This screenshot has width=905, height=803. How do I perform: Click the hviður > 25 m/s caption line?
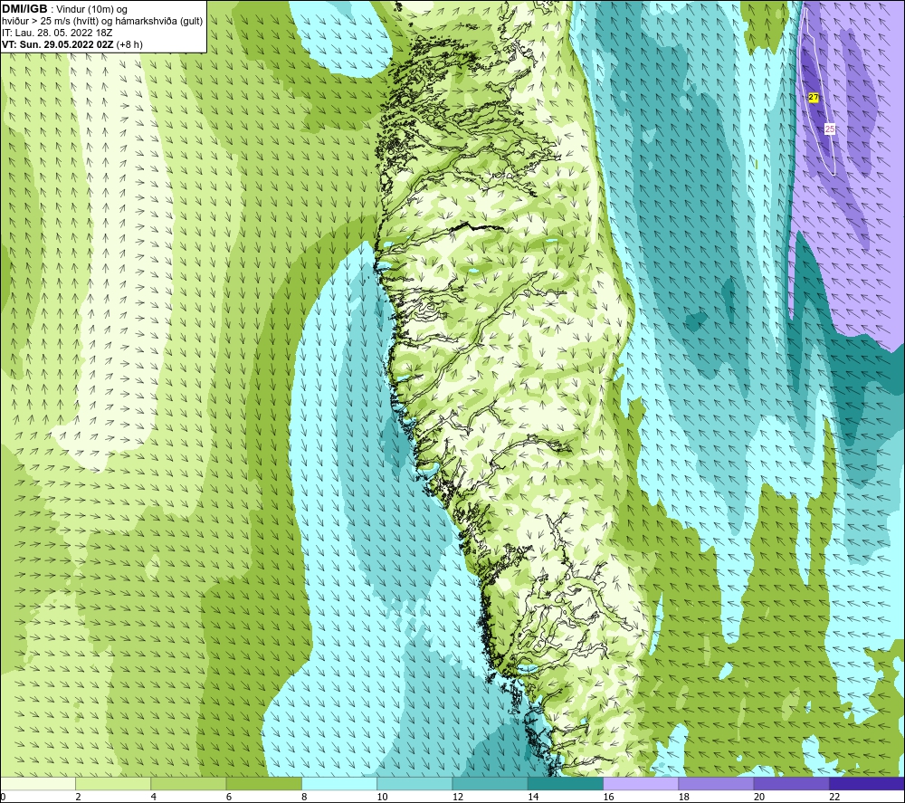tap(102, 21)
